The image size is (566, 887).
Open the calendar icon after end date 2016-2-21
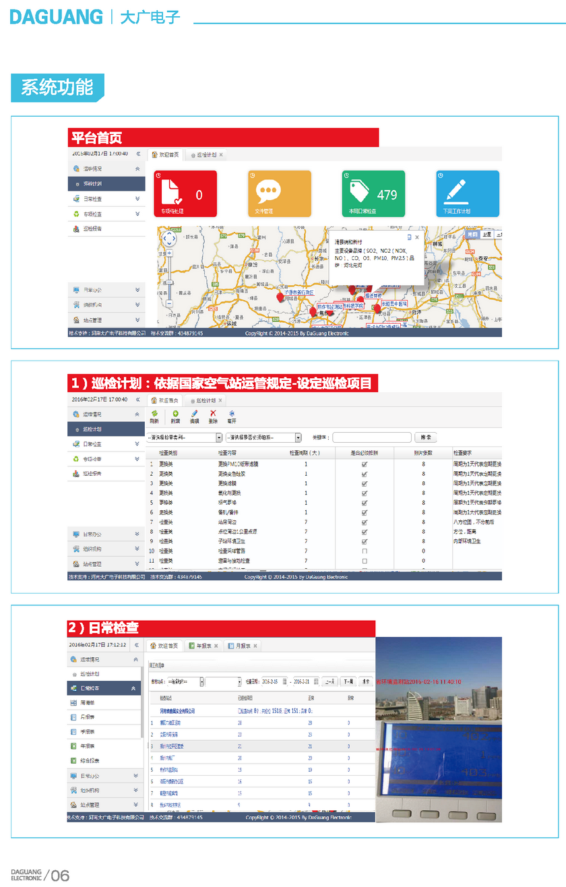coord(317,681)
